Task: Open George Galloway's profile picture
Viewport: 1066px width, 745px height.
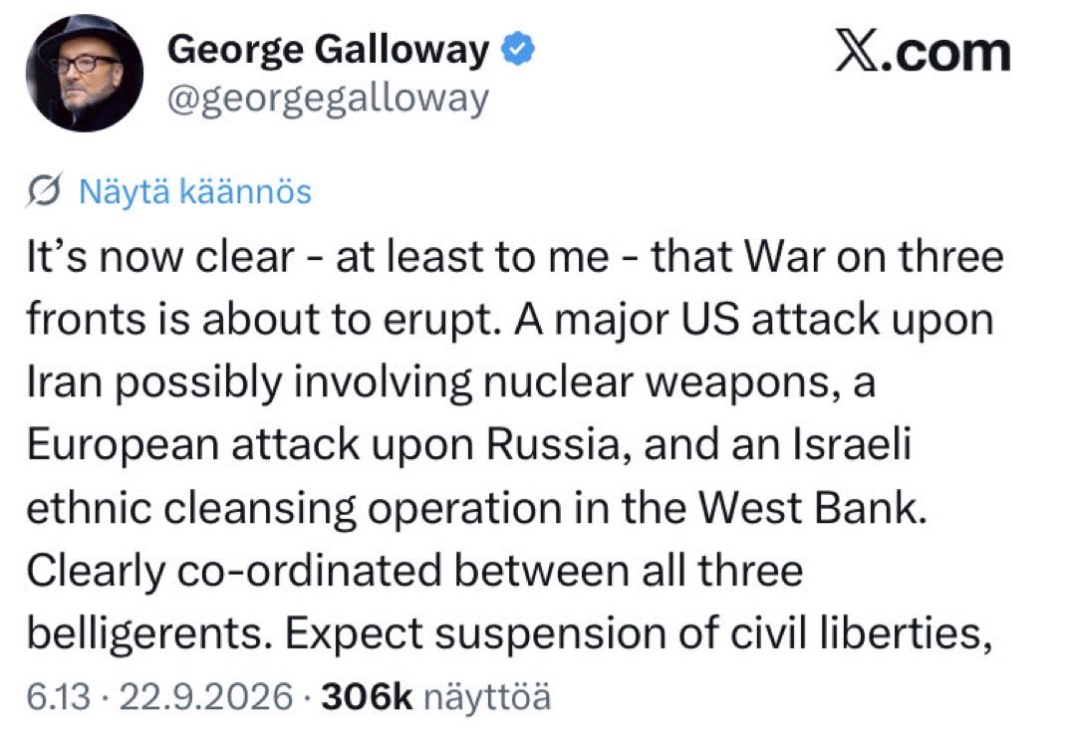Action: (x=85, y=73)
